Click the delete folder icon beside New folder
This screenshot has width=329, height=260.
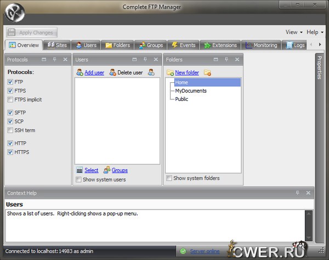coord(207,72)
